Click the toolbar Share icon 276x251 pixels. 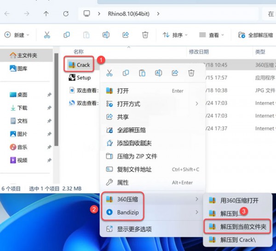126,35
